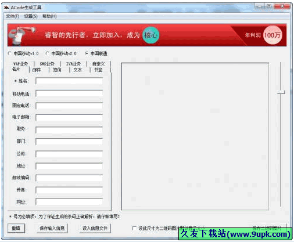This screenshot has width=294, height=242.
Task: Switch to the 短信 tab
Action: [57, 70]
